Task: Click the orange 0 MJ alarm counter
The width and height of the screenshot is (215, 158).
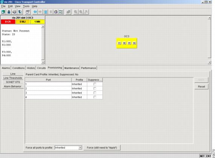Action: [23, 22]
